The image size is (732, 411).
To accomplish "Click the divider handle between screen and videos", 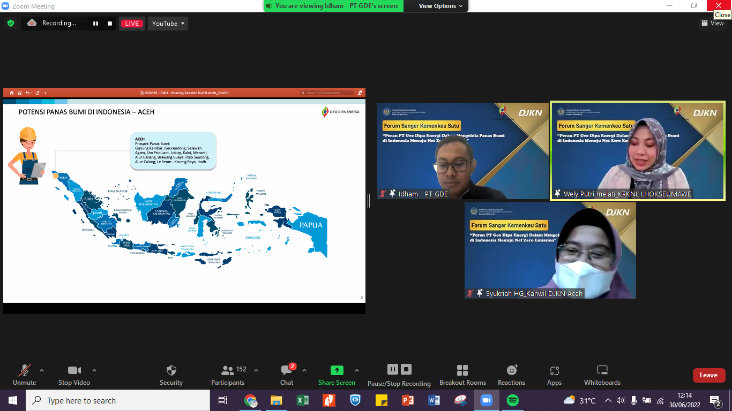I will click(x=369, y=201).
